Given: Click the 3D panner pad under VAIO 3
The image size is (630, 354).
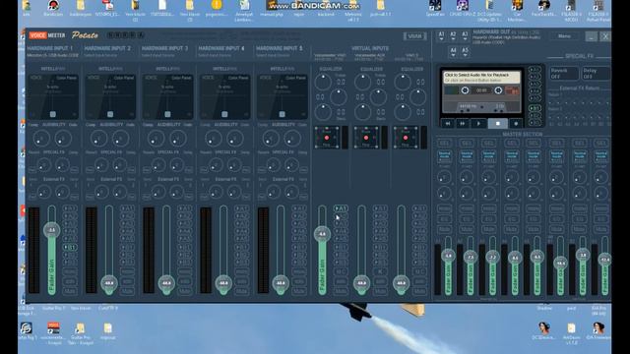Looking at the screenshot, I should 406,138.
